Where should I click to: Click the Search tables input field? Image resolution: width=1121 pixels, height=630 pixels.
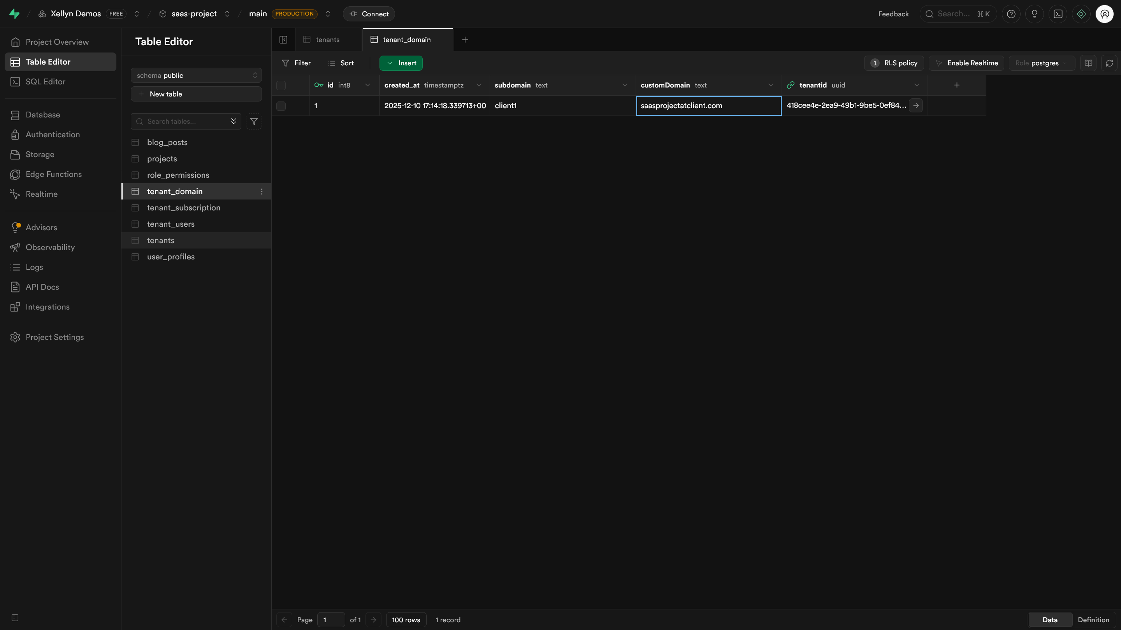(x=186, y=121)
